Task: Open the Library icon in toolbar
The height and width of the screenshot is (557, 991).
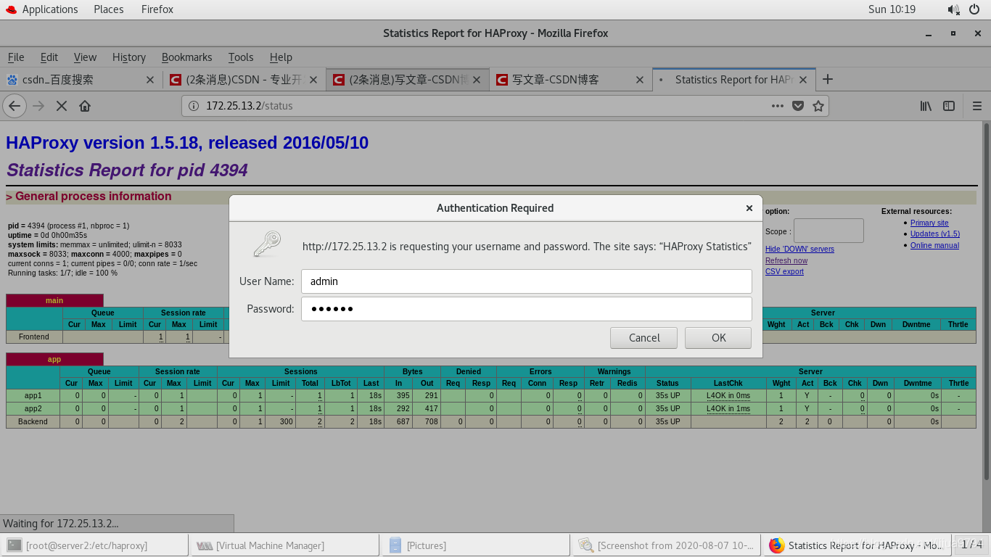Action: coord(926,106)
